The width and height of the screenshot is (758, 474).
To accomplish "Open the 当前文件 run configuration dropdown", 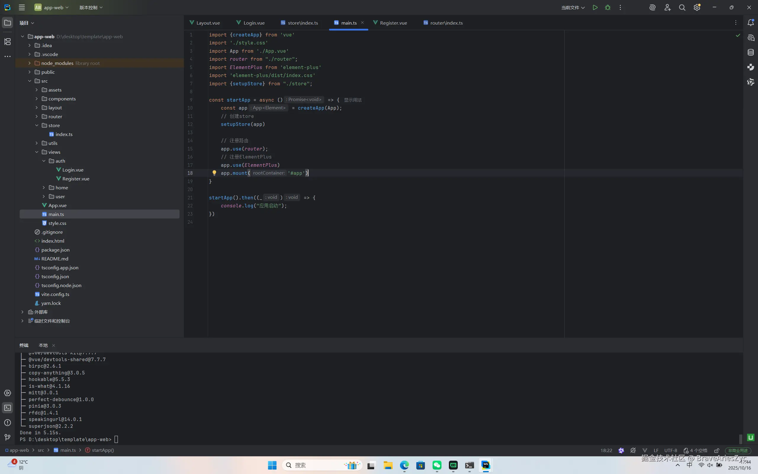I will [573, 7].
